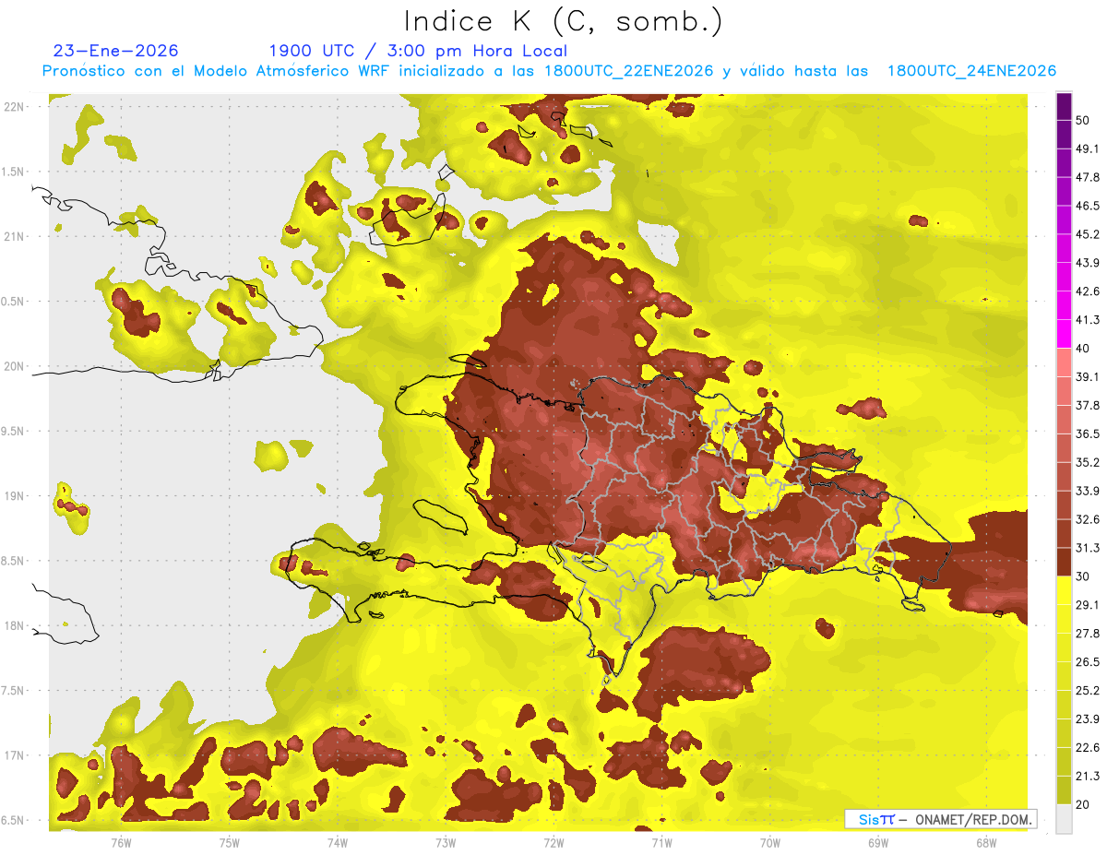Click legend value '41.3'
This screenshot has height=855, width=1107.
[x=1088, y=320]
